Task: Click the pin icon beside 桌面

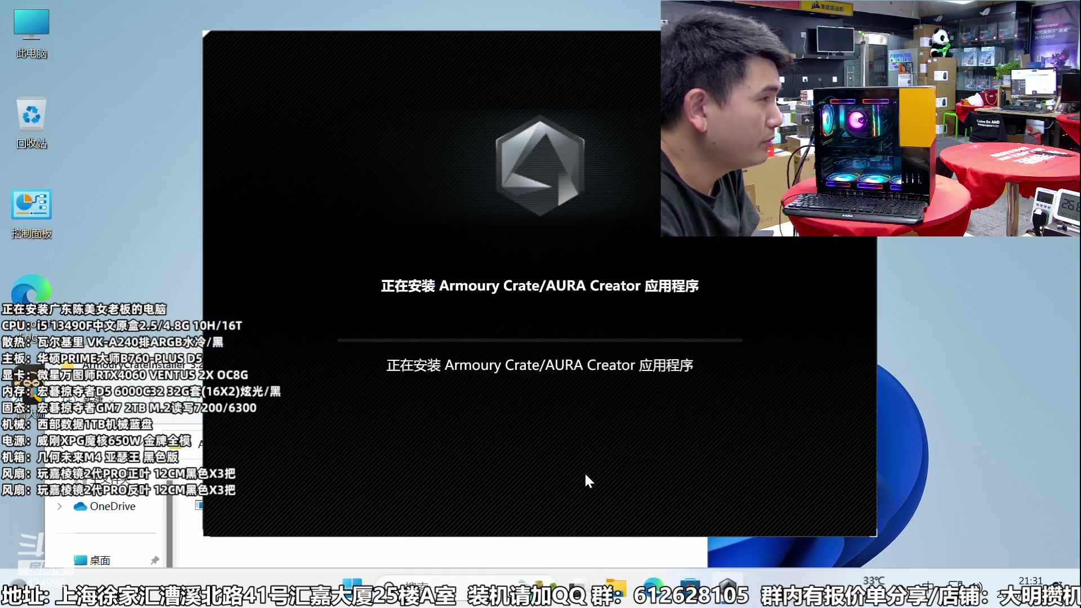Action: (x=155, y=560)
